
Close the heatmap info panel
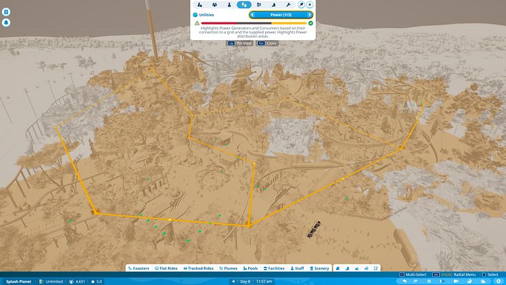tap(310, 4)
